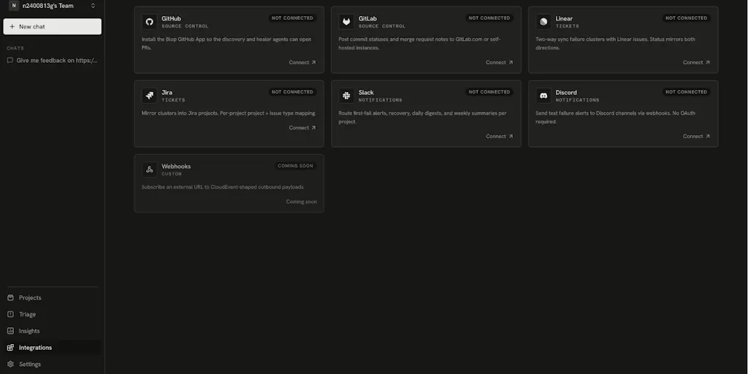Click the arrow icon beside Slack Connect
748x374 pixels.
tap(511, 137)
